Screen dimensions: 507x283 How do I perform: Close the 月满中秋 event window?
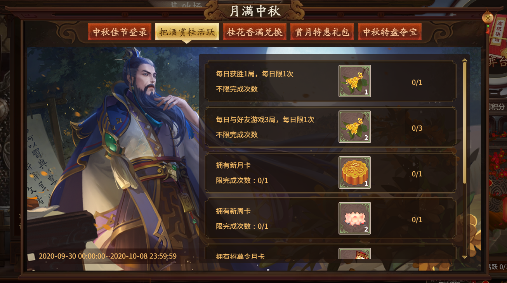click(488, 18)
